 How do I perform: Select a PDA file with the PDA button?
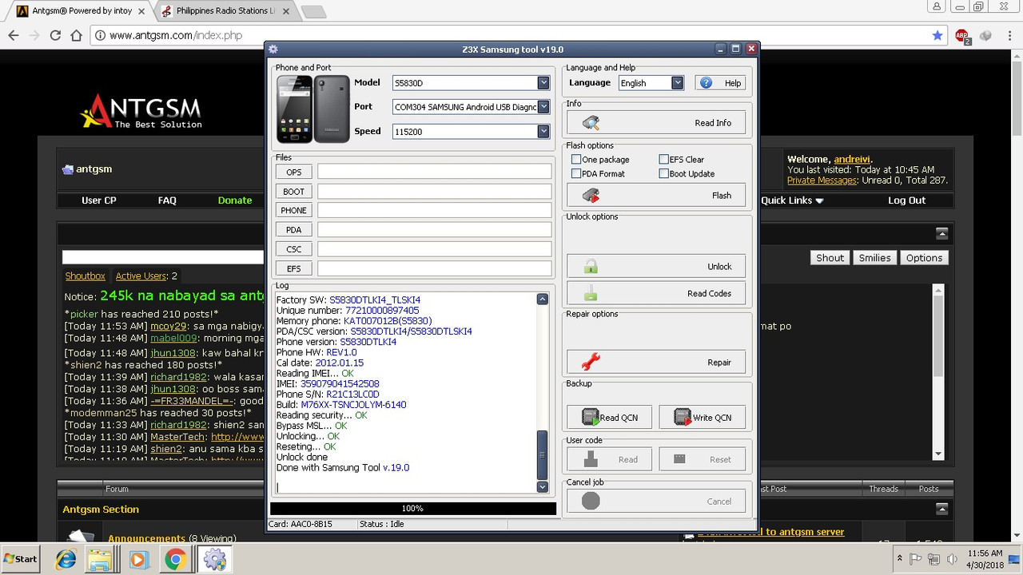294,230
